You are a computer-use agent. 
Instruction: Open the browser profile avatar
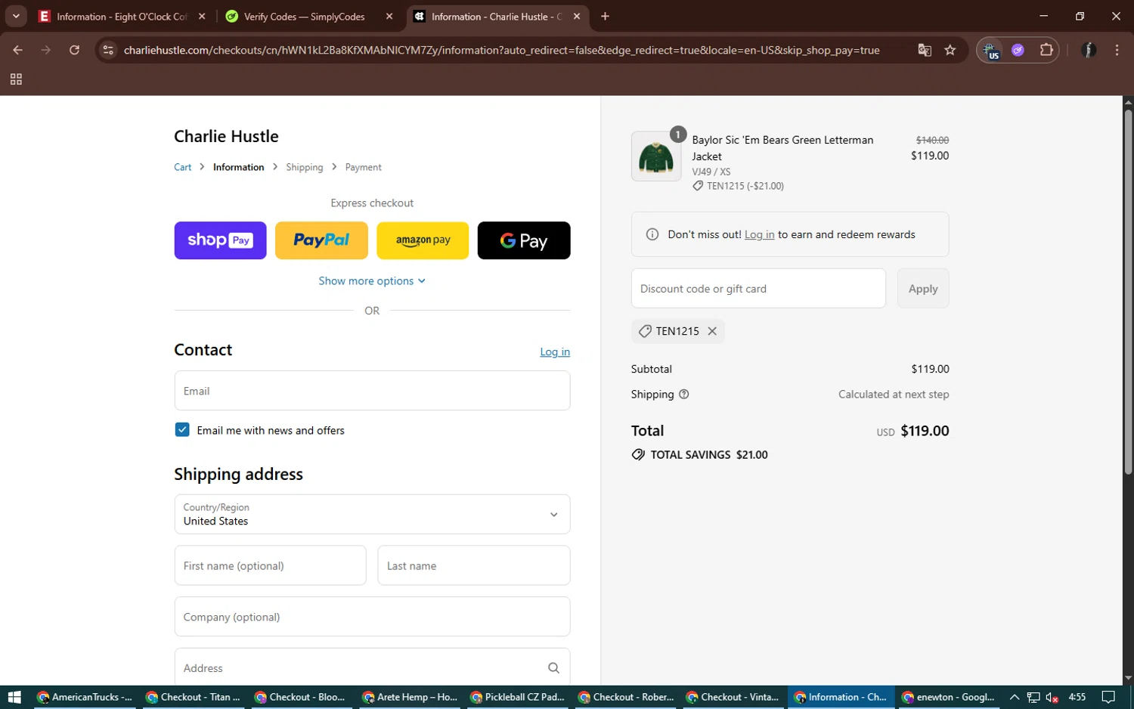[x=1089, y=50]
